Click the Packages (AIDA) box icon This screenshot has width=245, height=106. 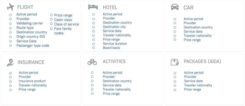175,62
